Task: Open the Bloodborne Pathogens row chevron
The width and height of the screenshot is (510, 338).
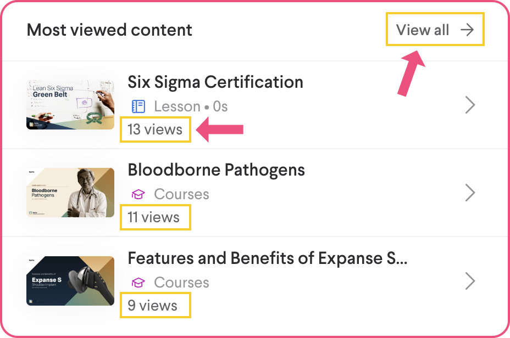Action: coord(470,193)
